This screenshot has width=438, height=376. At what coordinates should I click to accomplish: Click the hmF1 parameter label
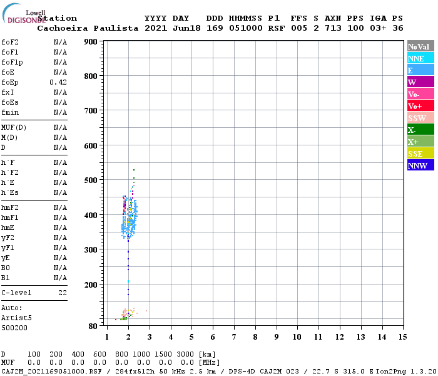[10, 218]
